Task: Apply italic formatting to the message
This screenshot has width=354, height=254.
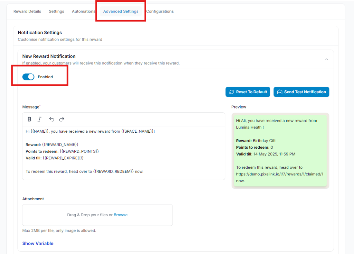Action: (39, 119)
